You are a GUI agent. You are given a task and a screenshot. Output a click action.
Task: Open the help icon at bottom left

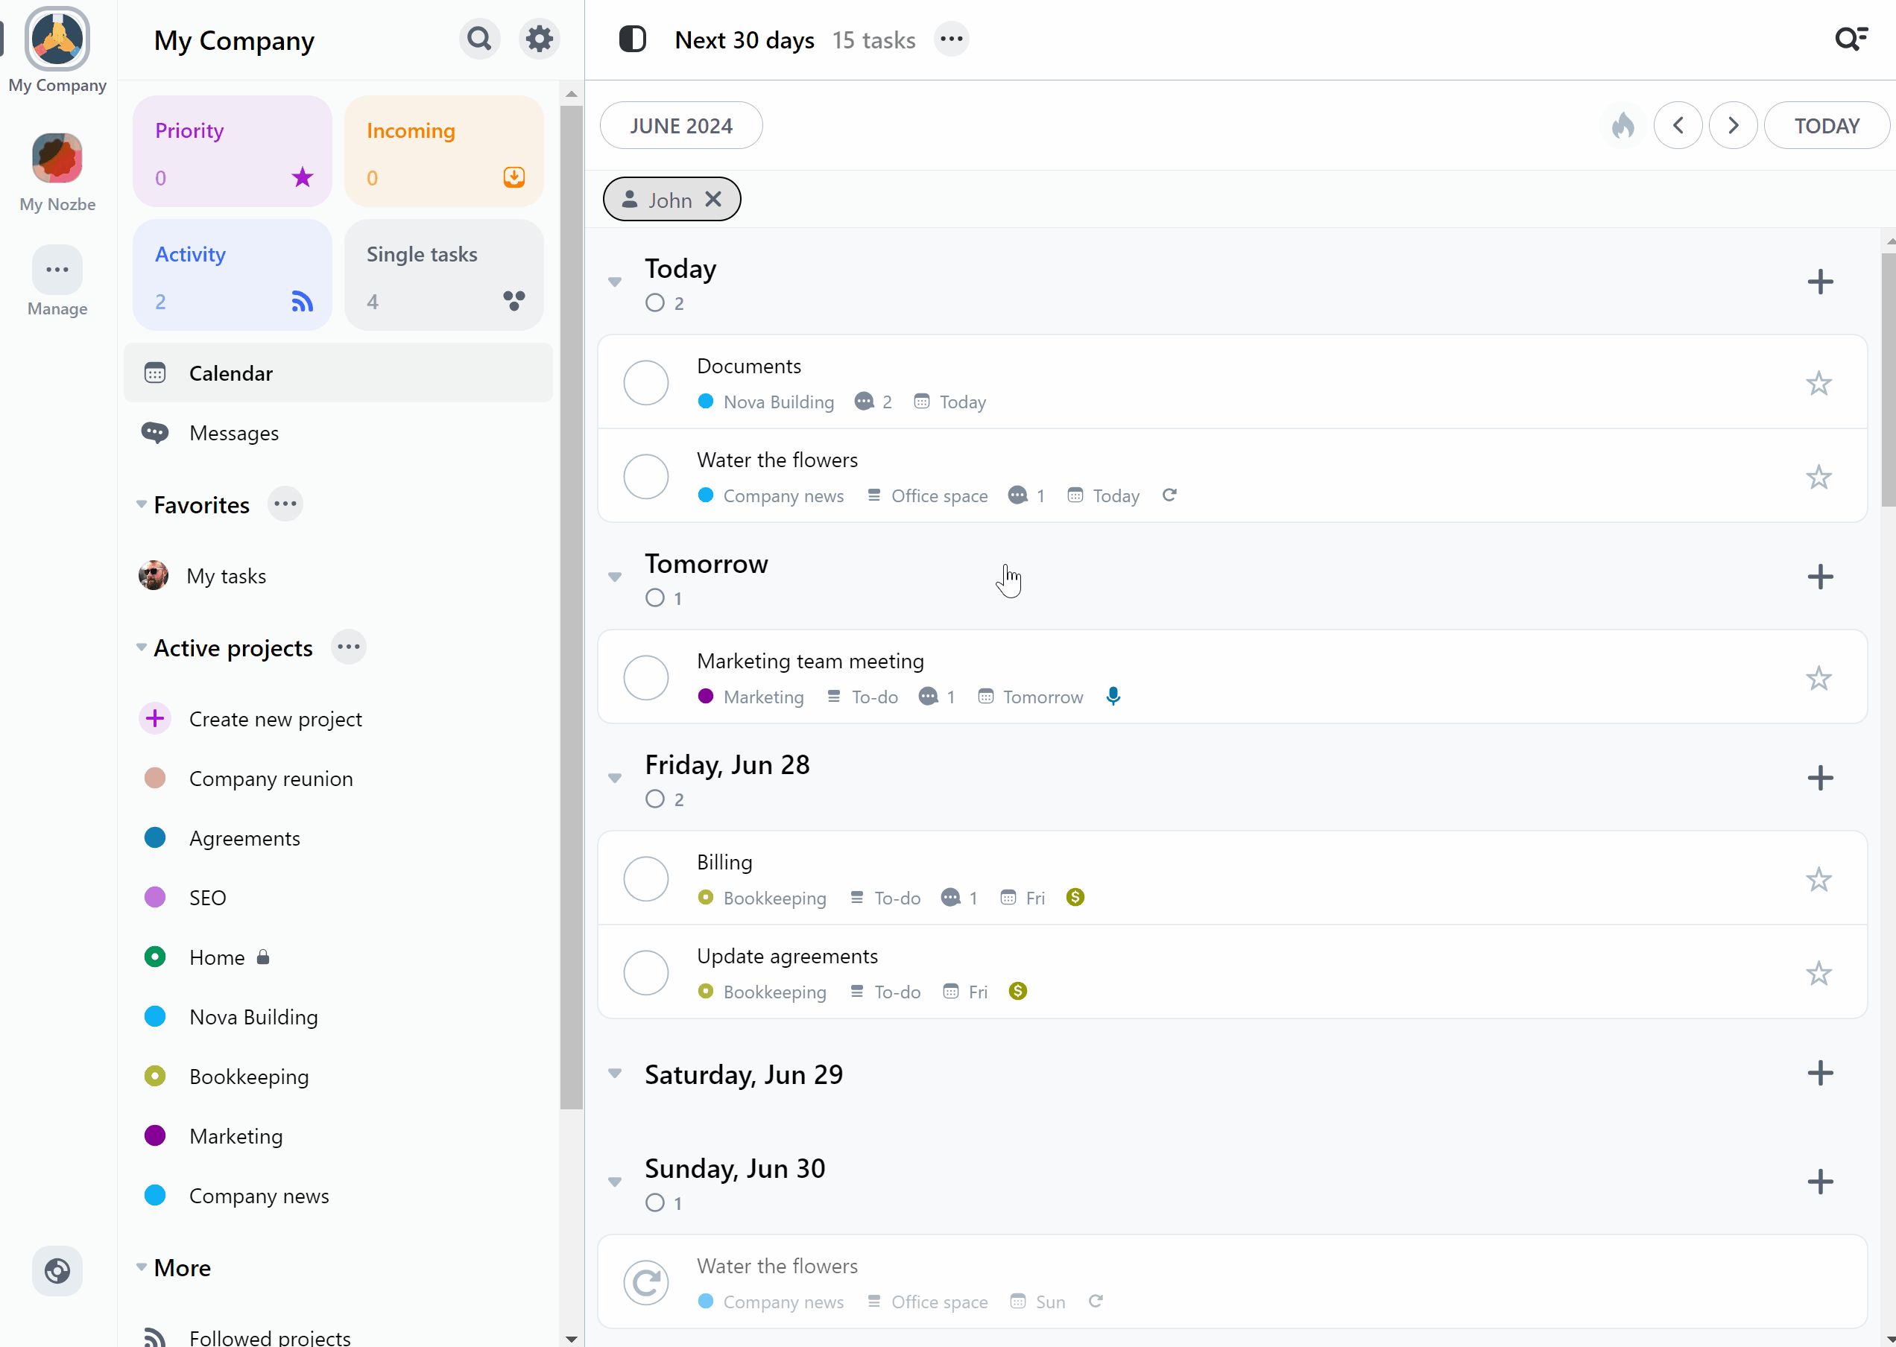(57, 1270)
